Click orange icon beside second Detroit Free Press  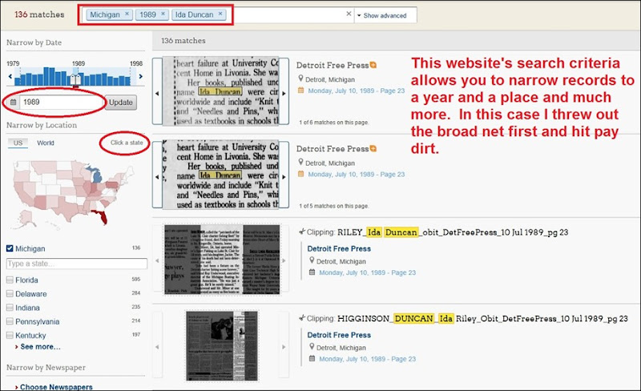click(x=373, y=148)
